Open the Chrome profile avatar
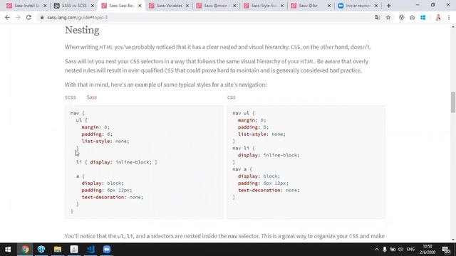 pyautogui.click(x=438, y=17)
